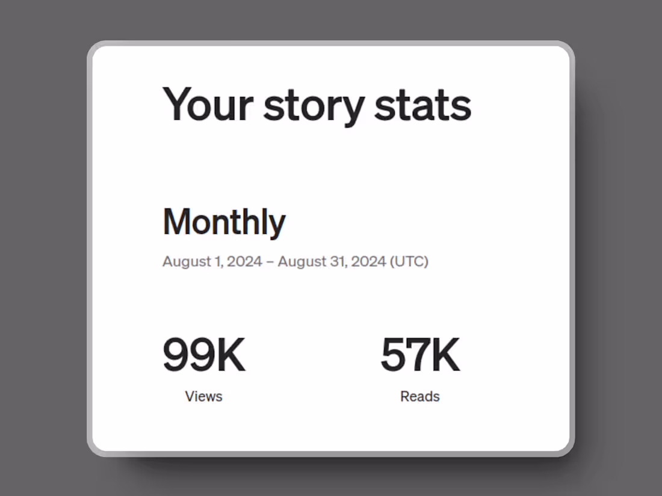Click the Views label
The image size is (662, 496).
coord(204,396)
